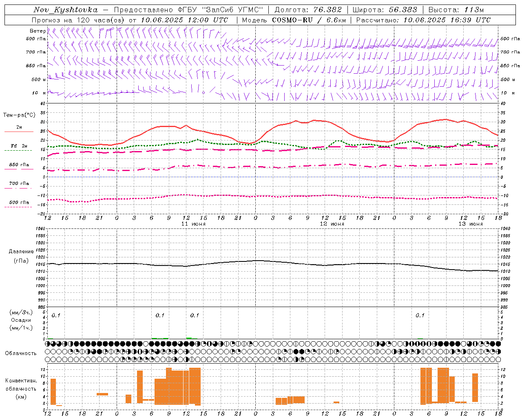Click the (мм/3ч.) precipitation unit label
522x417 pixels.
click(x=21, y=312)
